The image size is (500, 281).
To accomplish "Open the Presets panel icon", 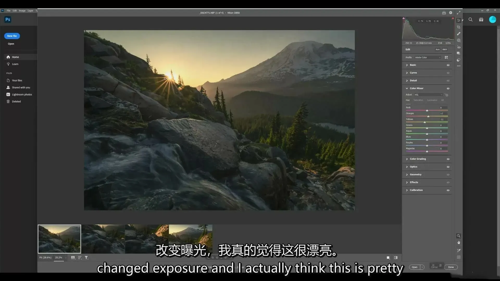I will [459, 60].
